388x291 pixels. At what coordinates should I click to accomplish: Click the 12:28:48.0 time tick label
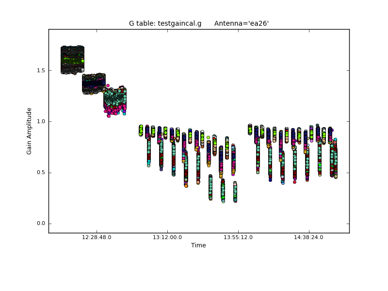(97, 238)
